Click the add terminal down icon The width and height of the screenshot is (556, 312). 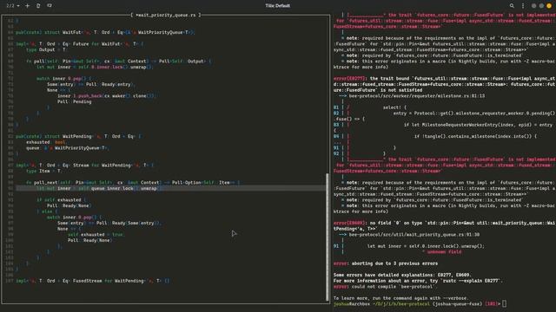tap(50, 6)
